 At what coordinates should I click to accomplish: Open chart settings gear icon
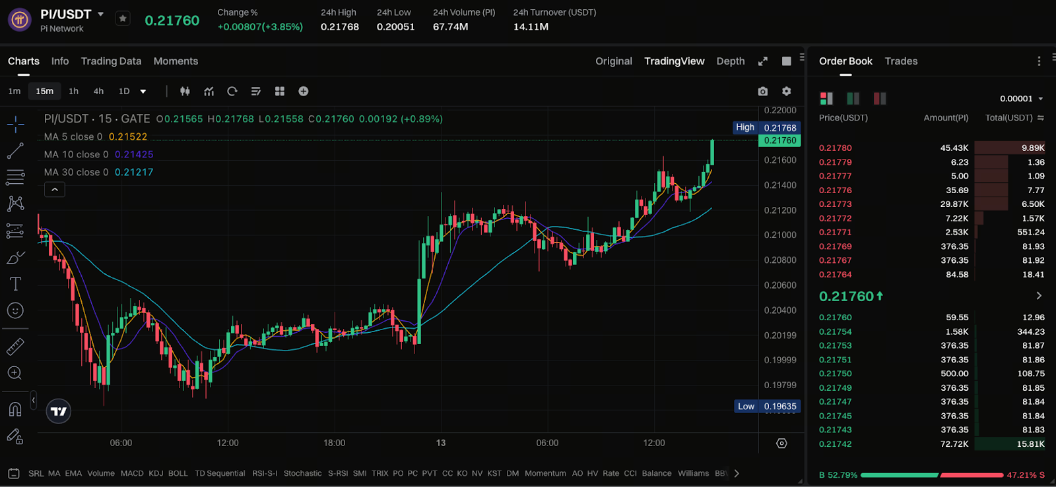pyautogui.click(x=786, y=92)
